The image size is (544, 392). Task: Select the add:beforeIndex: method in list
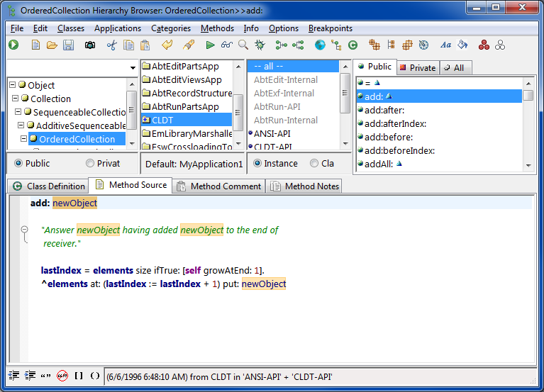point(399,150)
